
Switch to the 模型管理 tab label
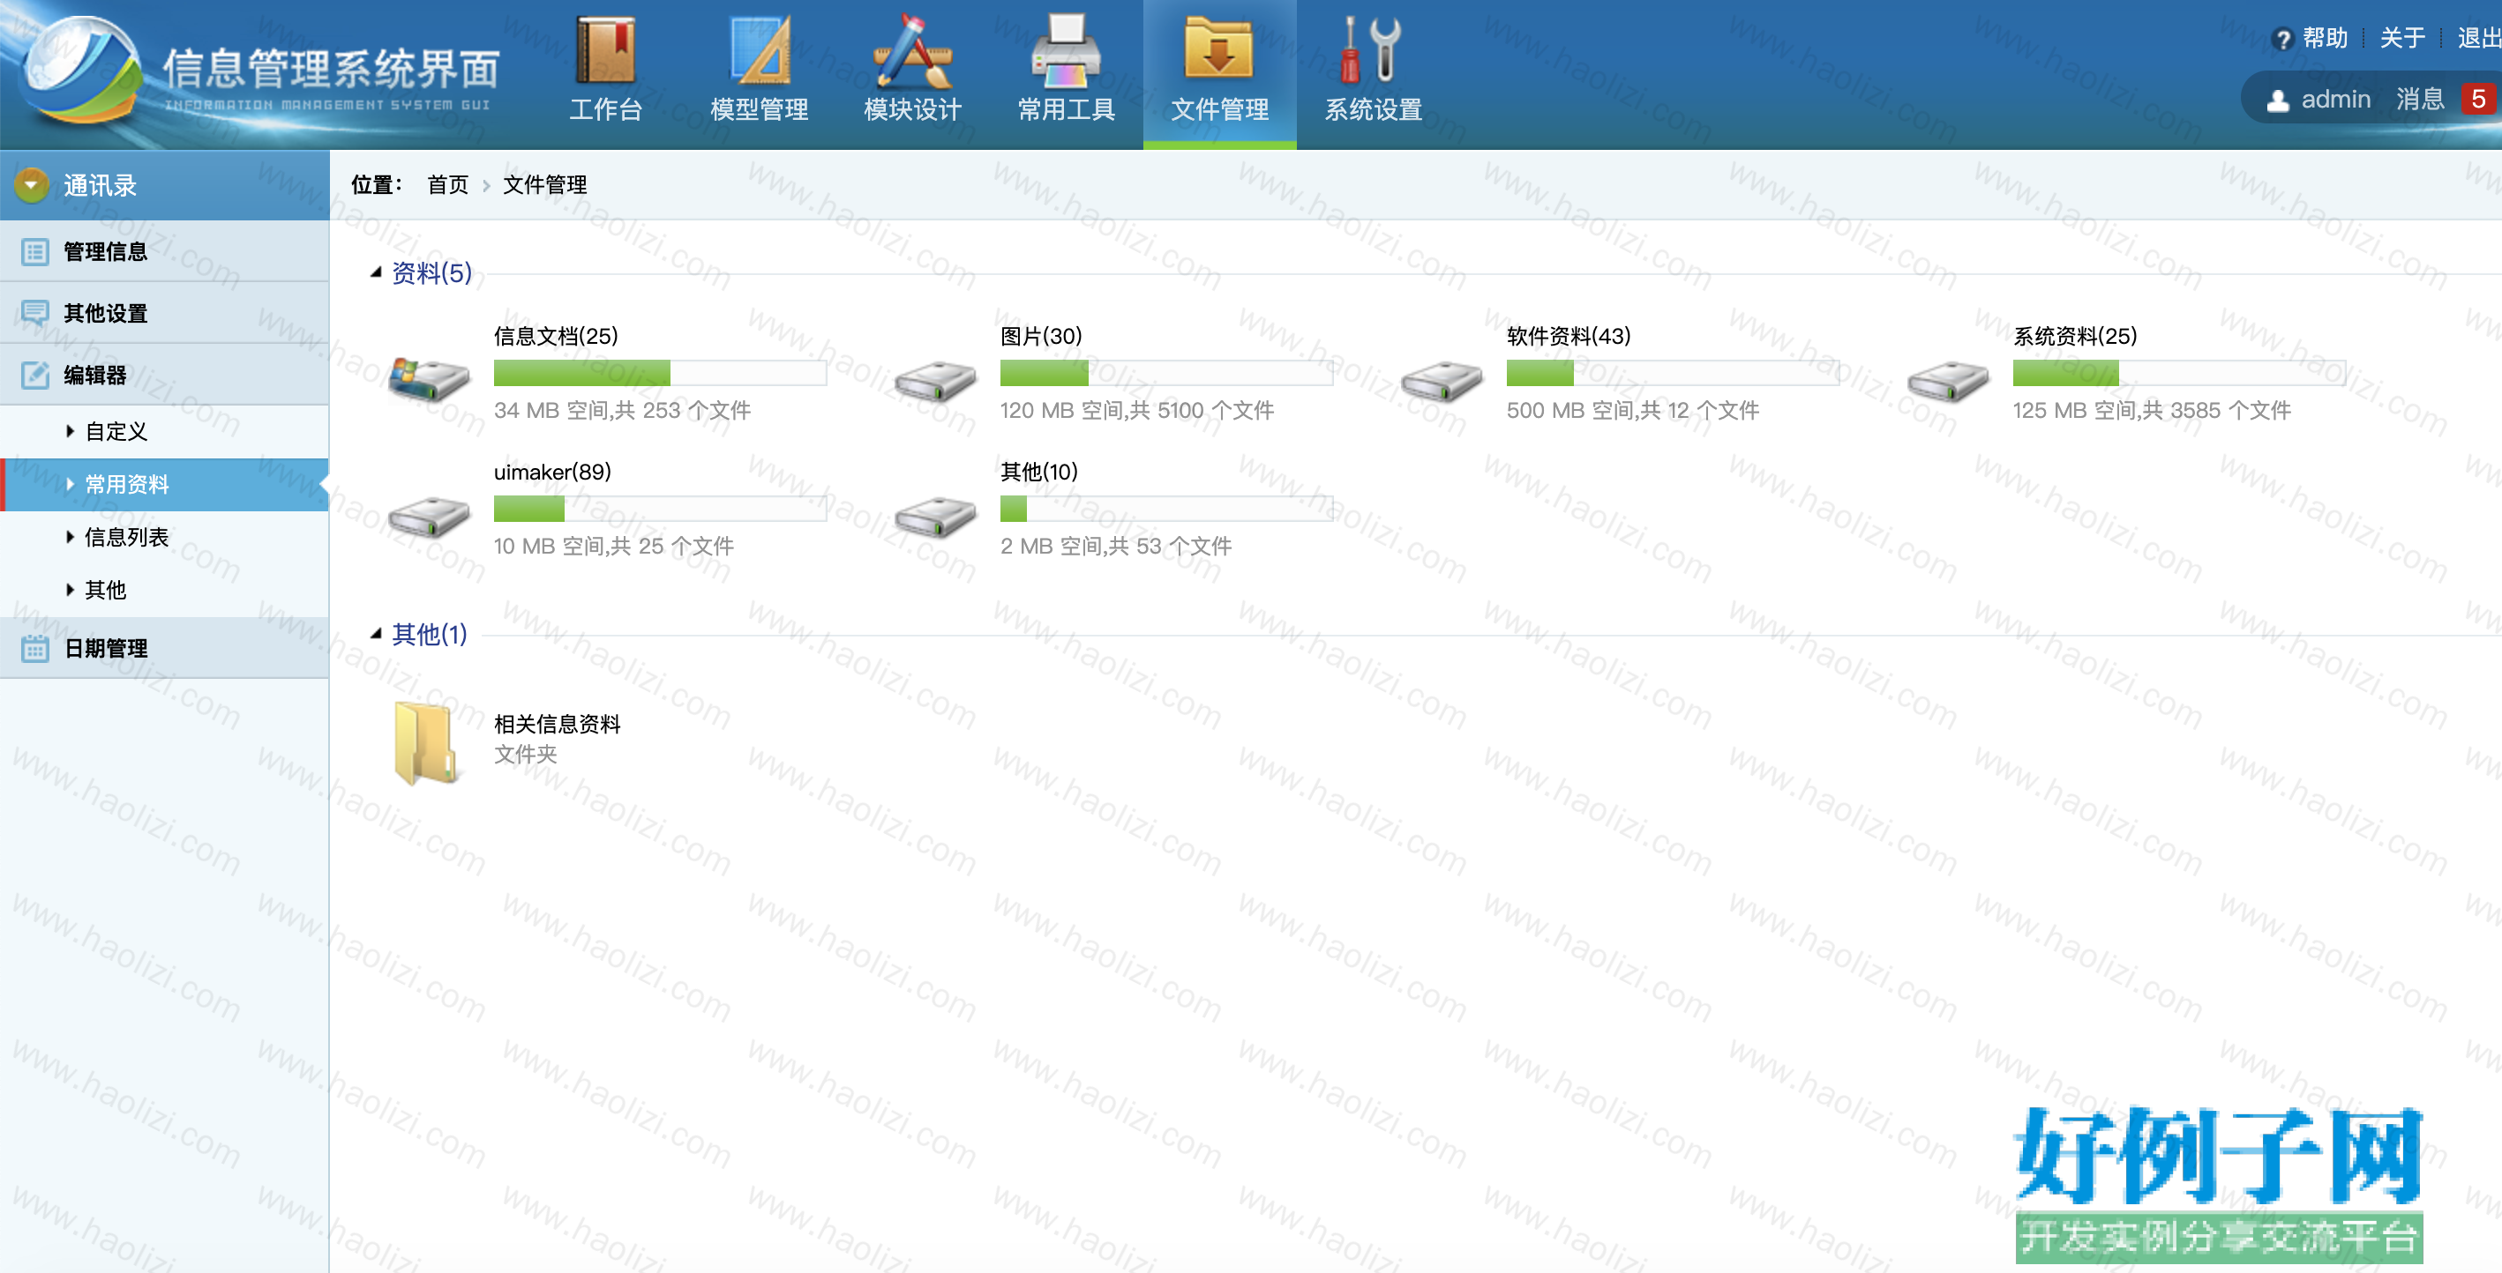pyautogui.click(x=760, y=109)
